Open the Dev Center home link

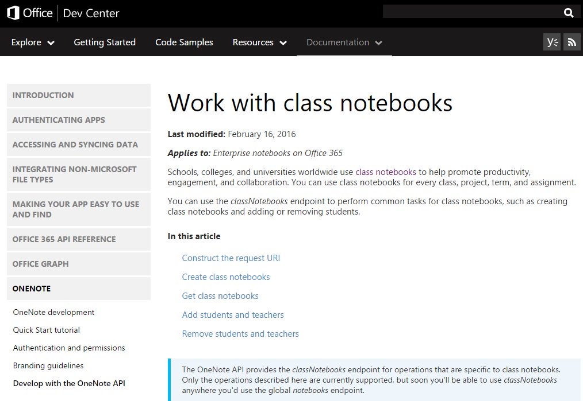click(x=91, y=13)
